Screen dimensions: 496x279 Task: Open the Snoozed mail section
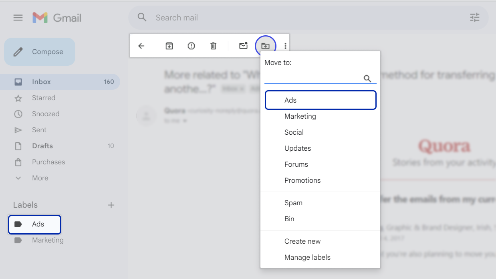click(x=45, y=113)
